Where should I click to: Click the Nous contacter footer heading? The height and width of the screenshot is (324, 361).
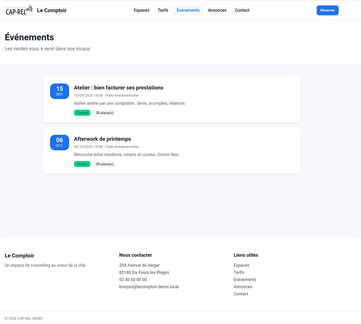136,255
